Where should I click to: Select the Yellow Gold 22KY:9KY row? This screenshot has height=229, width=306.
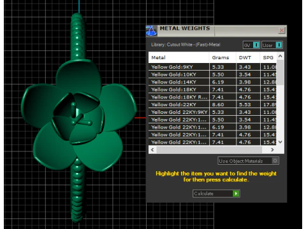[212, 112]
